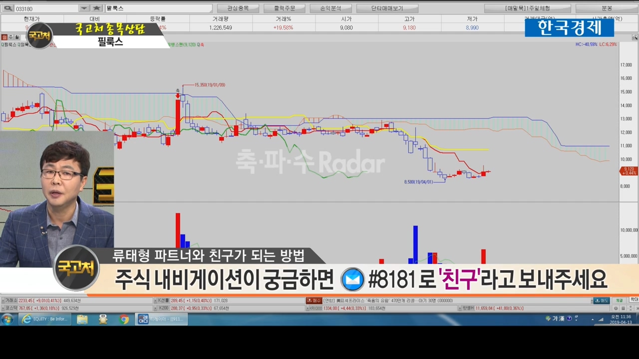Open the File Explorer folder taskbar icon

82,320
